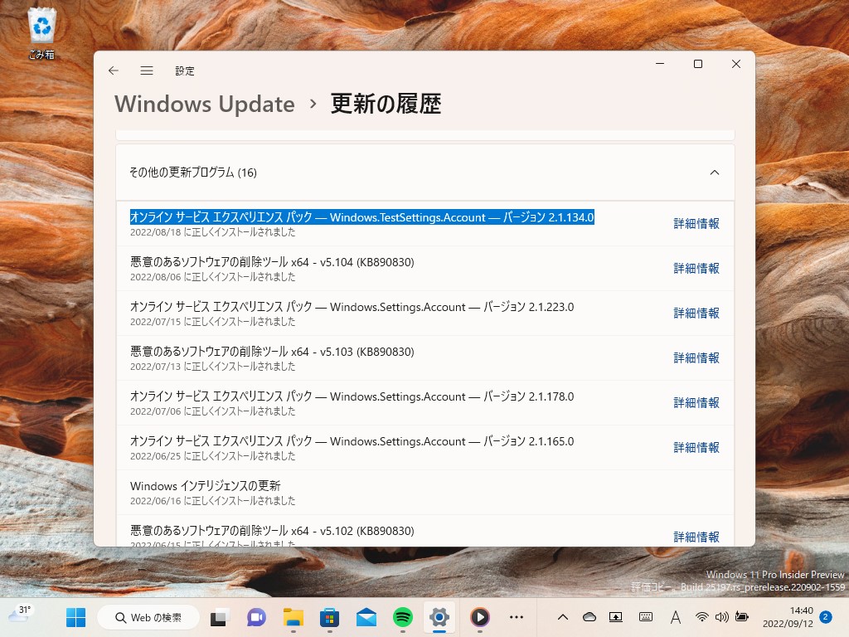This screenshot has height=637, width=849.
Task: View battery status in the system tray
Action: pyautogui.click(x=742, y=617)
